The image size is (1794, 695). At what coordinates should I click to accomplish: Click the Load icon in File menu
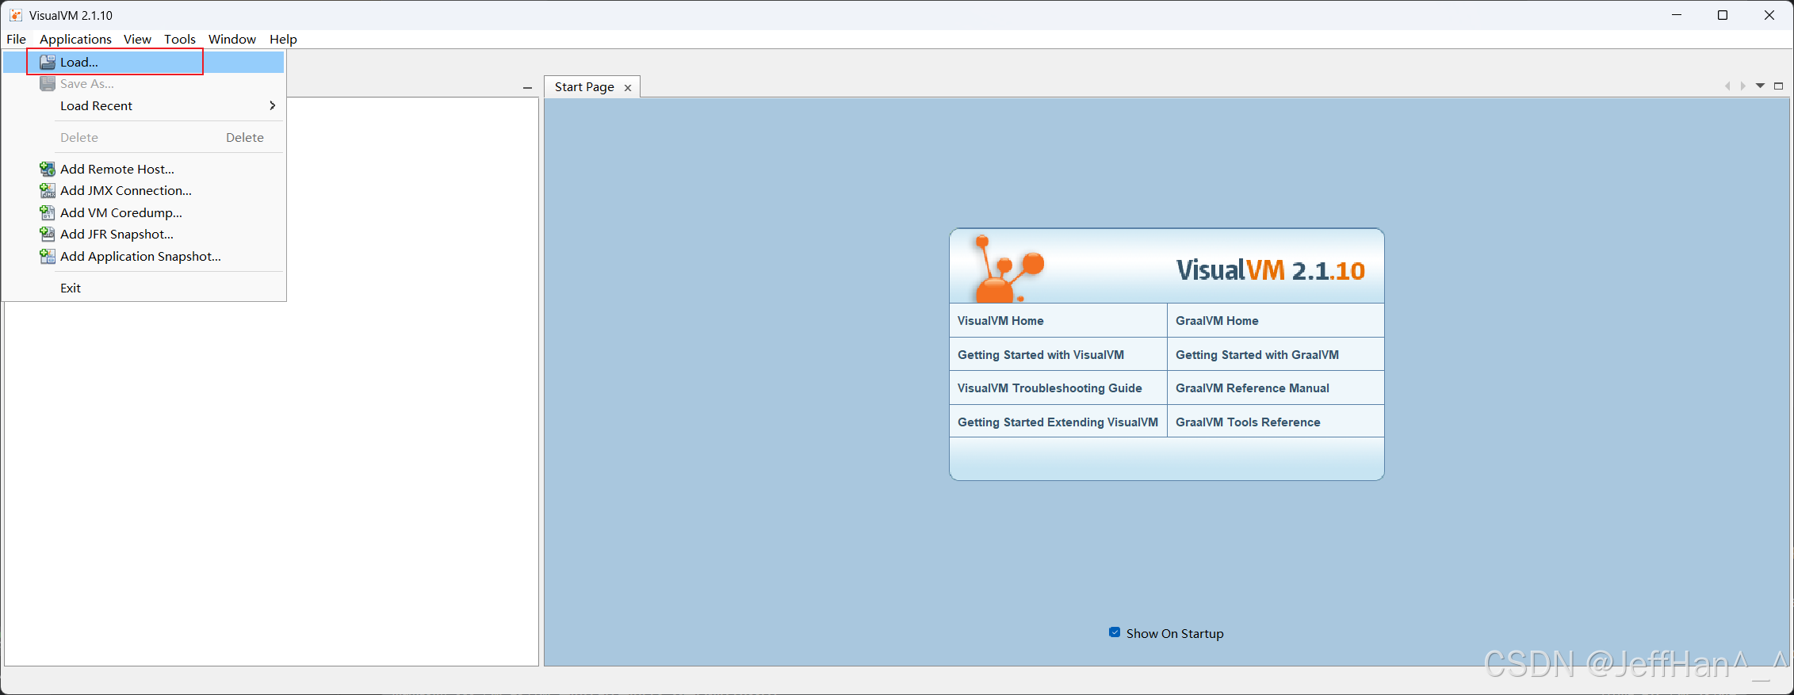(x=48, y=62)
